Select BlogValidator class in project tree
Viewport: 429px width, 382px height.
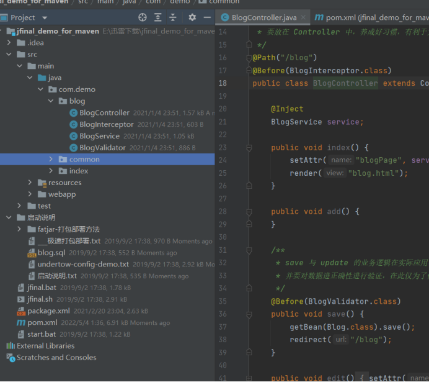tap(102, 148)
